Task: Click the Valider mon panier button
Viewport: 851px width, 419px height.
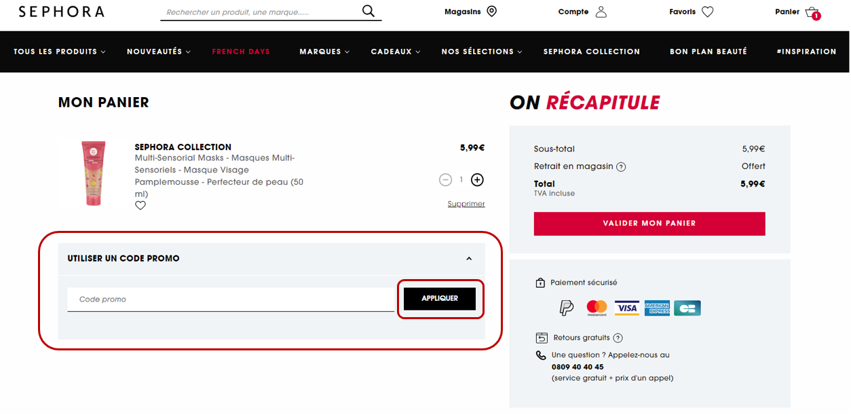Action: coord(649,223)
